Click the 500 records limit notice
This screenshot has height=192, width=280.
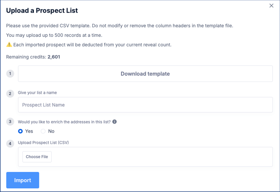click(x=54, y=35)
